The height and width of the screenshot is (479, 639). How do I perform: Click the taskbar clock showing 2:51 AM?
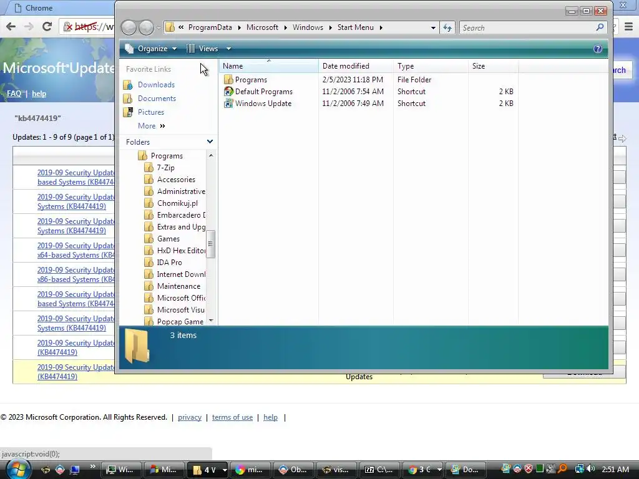[615, 469]
